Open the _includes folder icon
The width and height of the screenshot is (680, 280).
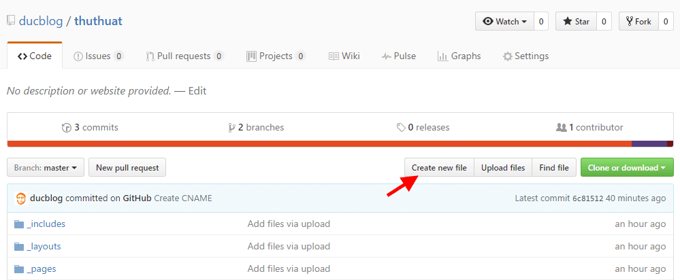click(18, 224)
